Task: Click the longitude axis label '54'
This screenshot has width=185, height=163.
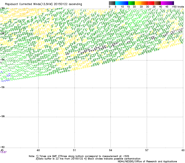Action: coord(110,150)
